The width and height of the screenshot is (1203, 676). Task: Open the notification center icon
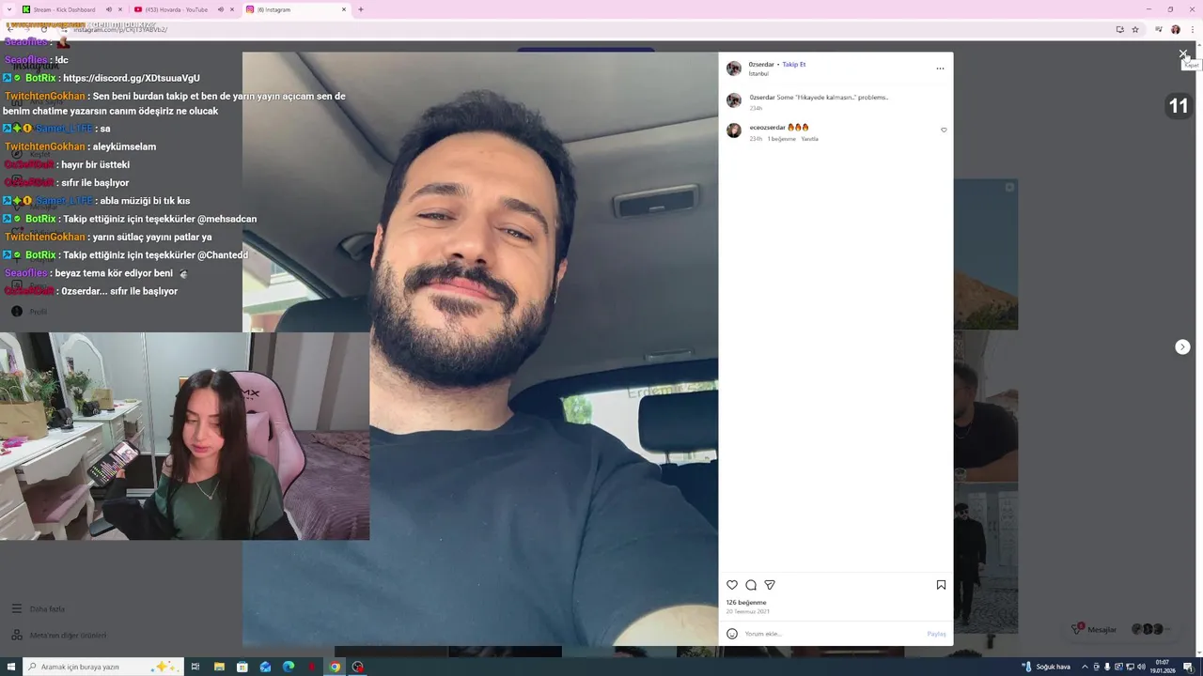1190,667
